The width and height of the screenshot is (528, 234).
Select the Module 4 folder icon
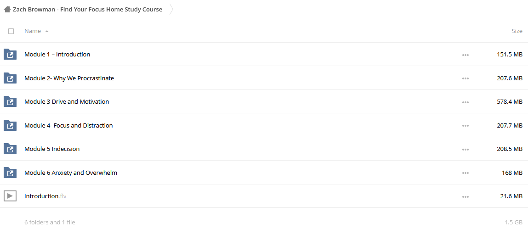click(x=10, y=125)
